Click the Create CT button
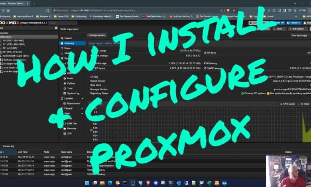Screen dimensions: 311x187 (x=294, y=23)
